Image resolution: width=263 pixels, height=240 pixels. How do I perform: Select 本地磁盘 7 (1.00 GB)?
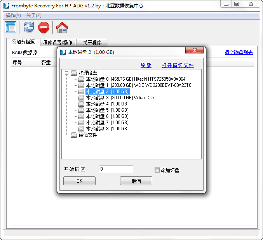107,123
